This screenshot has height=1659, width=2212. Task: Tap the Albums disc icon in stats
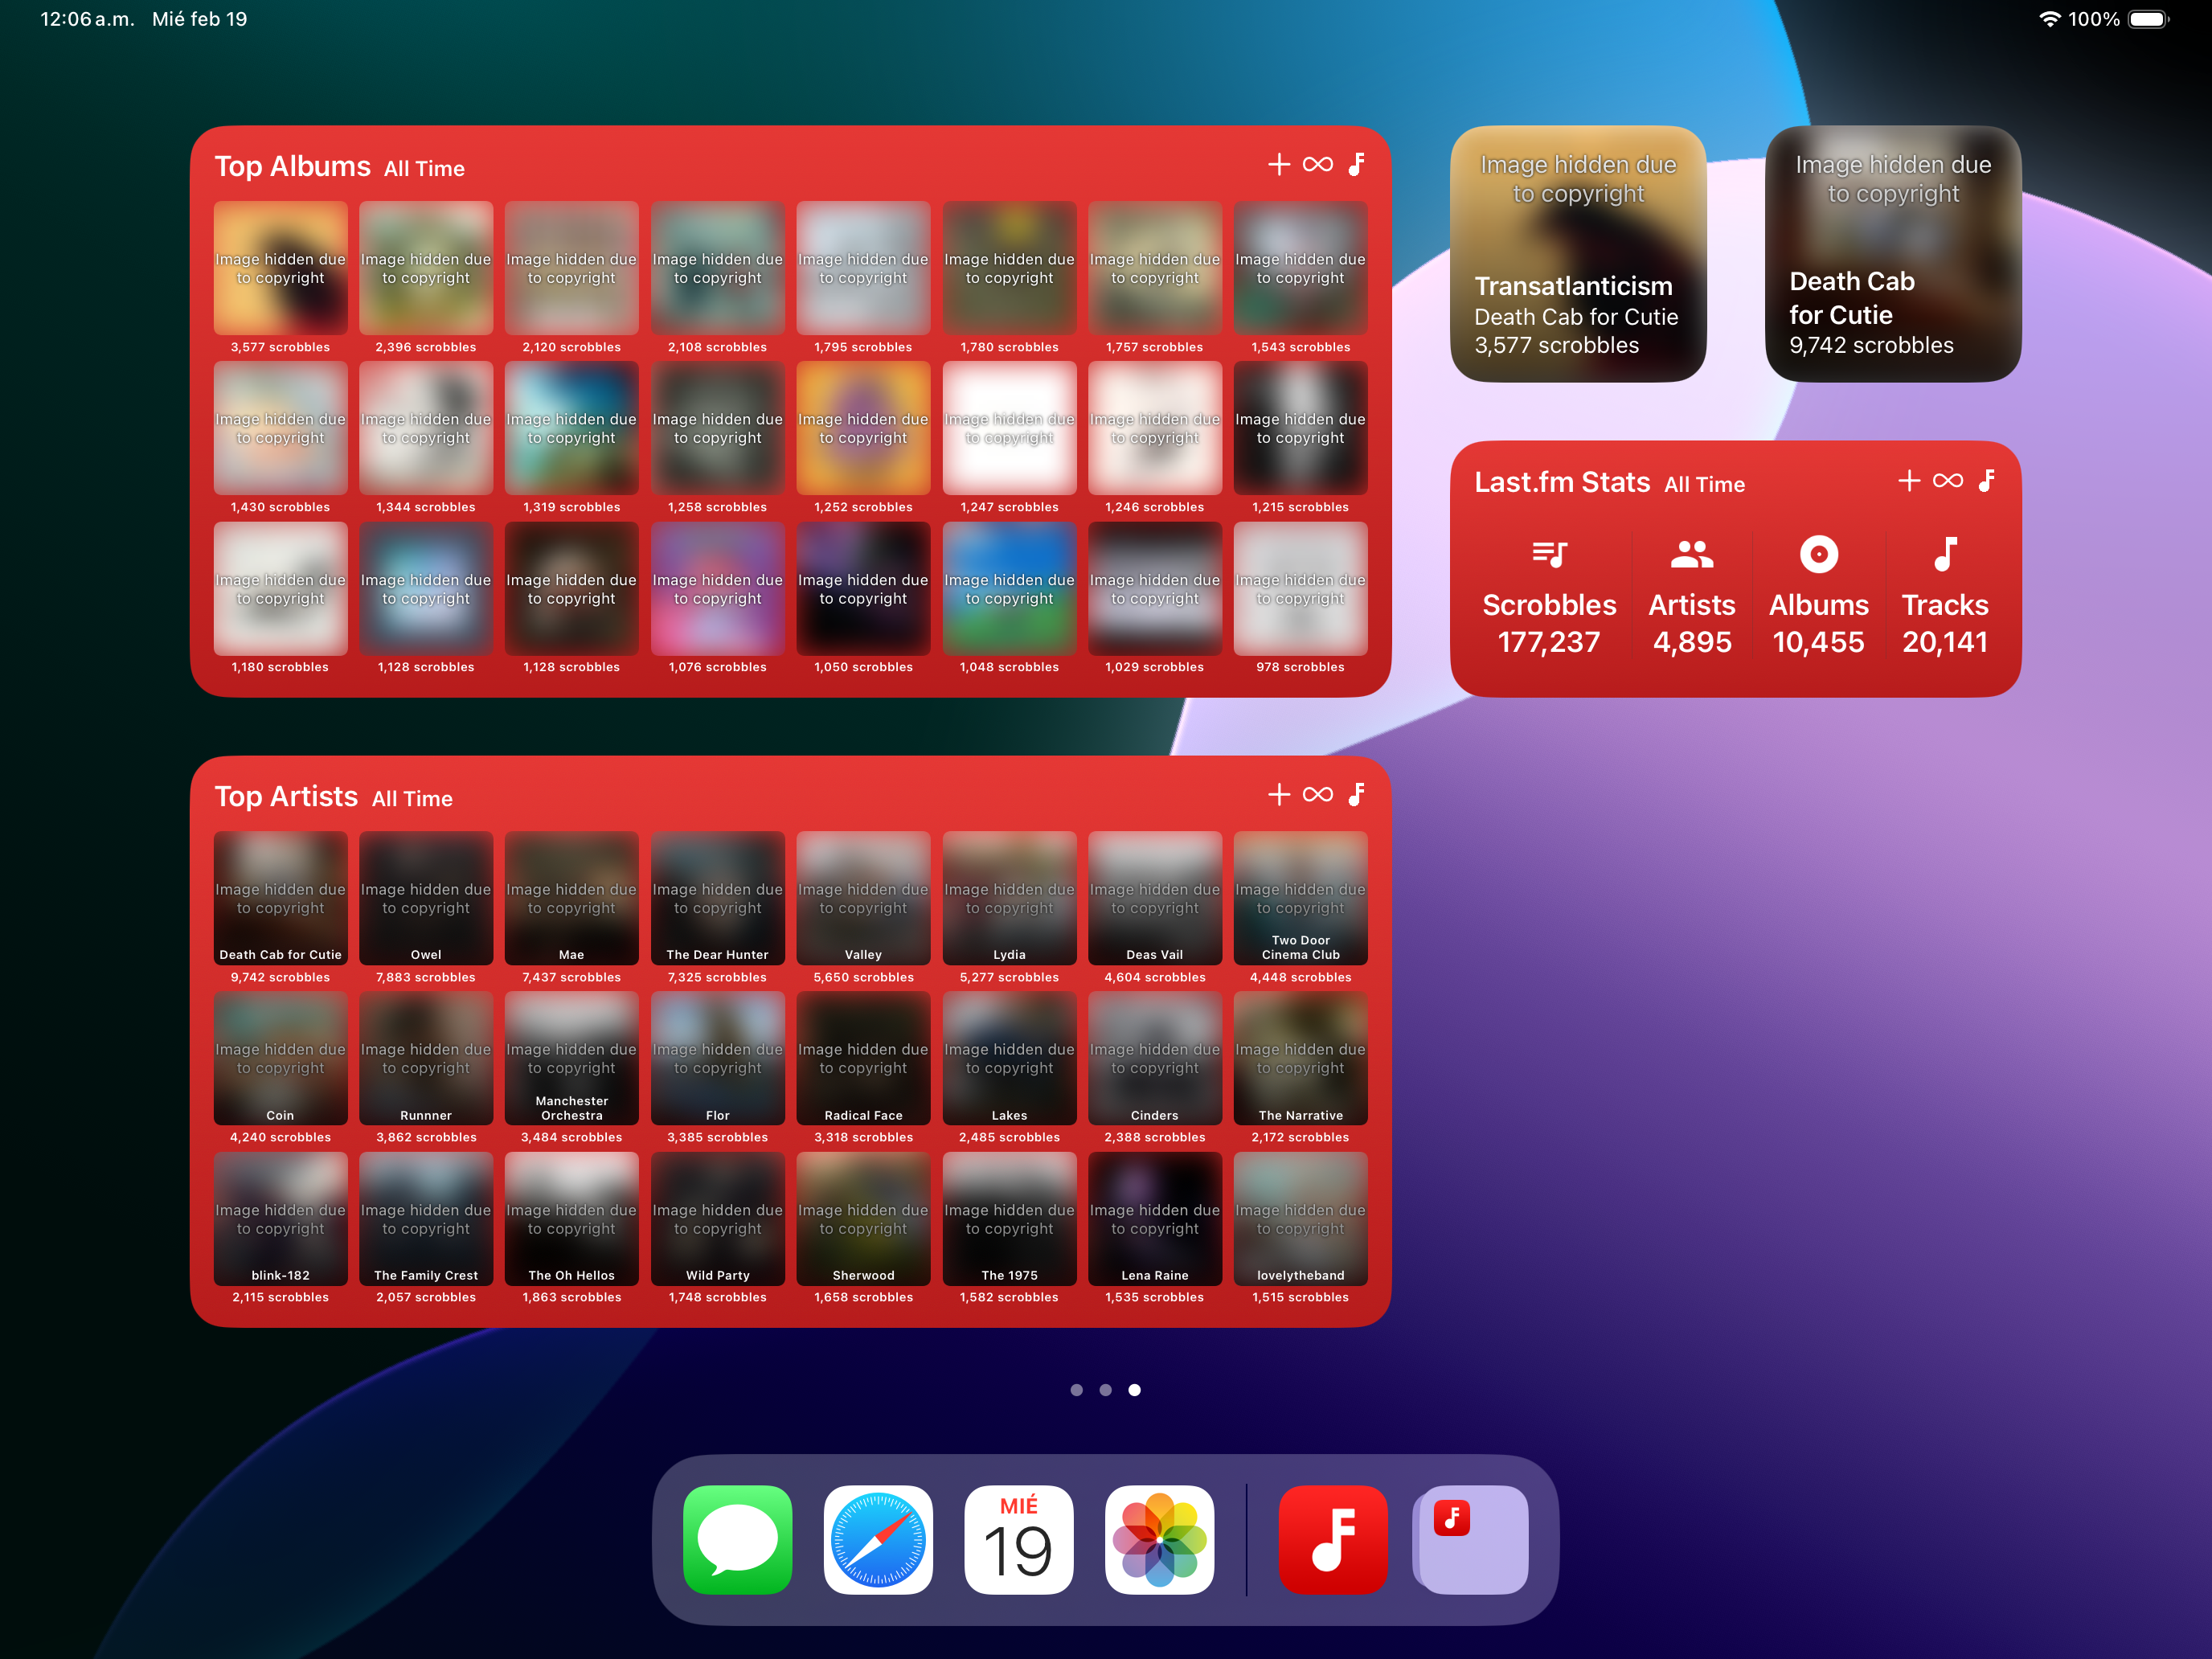point(1819,554)
